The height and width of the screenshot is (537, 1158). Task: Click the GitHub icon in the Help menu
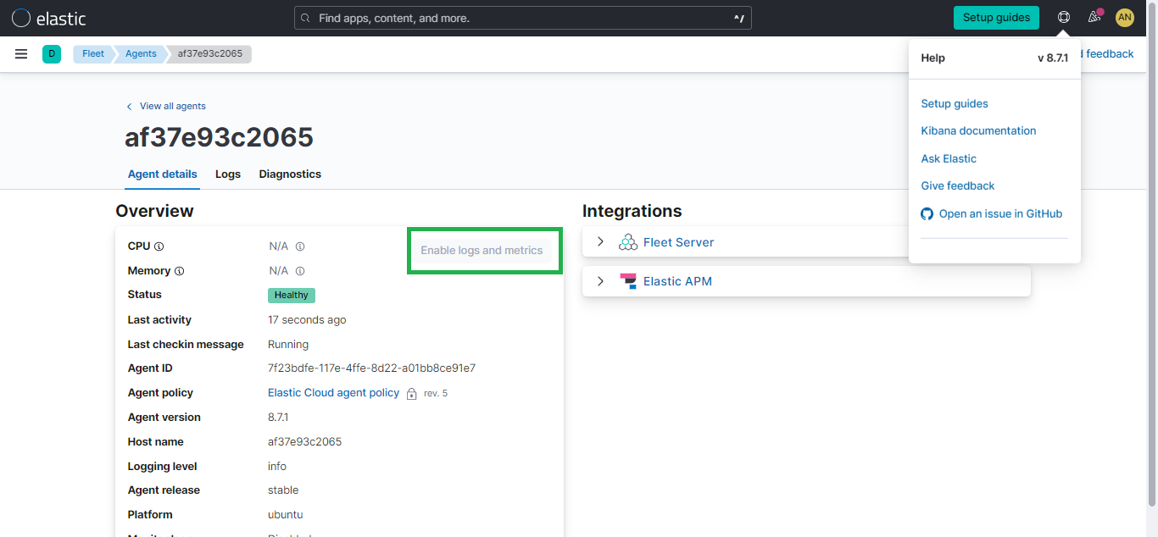coord(927,213)
